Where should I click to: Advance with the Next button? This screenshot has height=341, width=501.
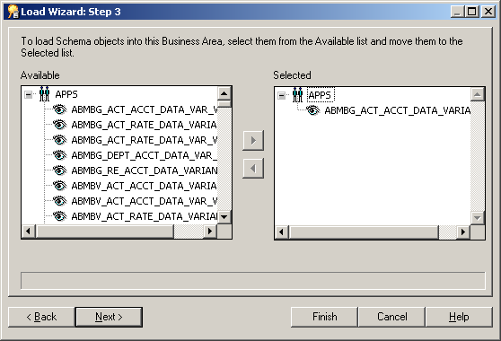coord(109,317)
